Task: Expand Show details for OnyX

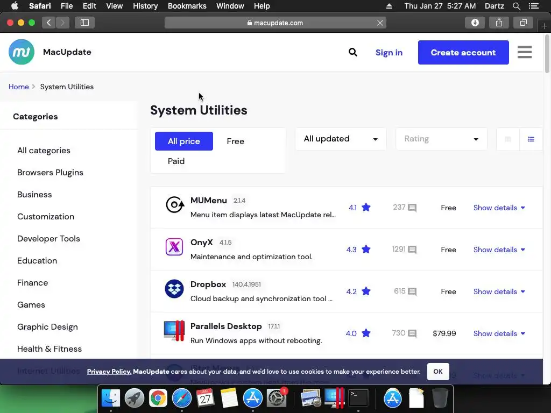Action: coord(499,250)
